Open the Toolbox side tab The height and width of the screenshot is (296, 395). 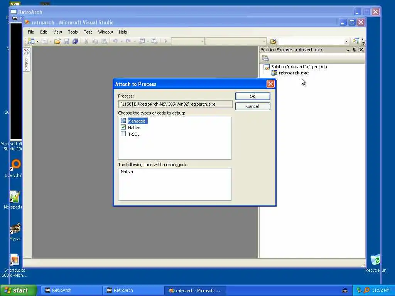click(27, 60)
